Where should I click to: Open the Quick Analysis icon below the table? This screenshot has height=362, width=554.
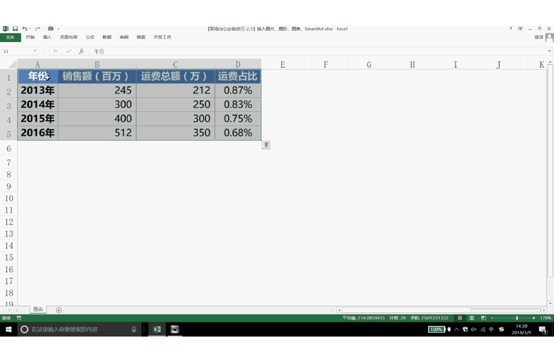tap(266, 145)
